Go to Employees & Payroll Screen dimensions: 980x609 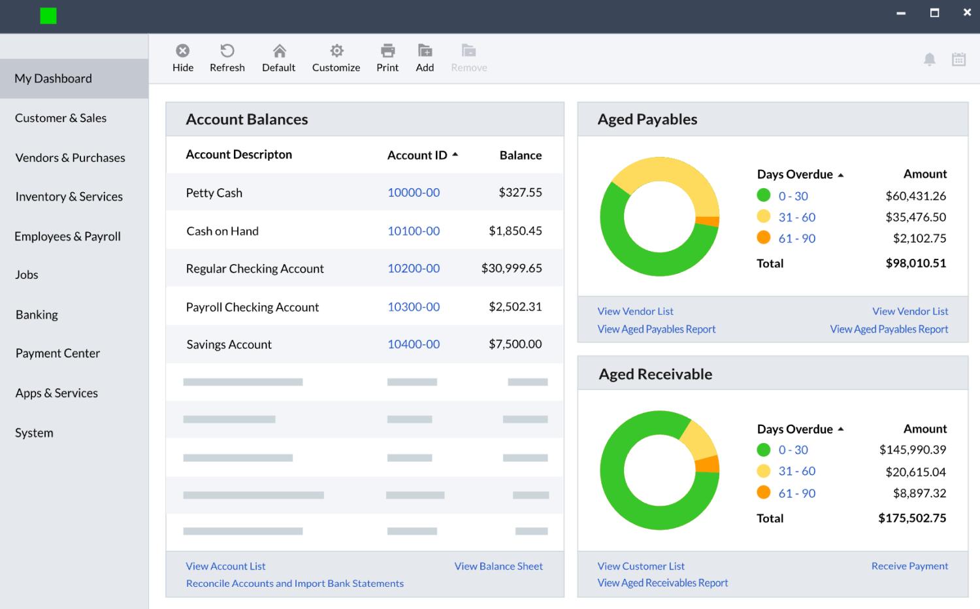tap(67, 237)
